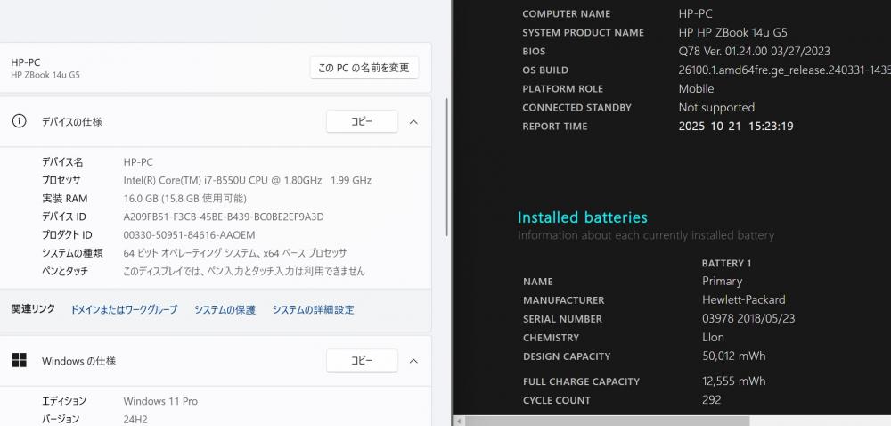This screenshot has height=426, width=891.
Task: Click full charge capacity 12,555 mWh
Action: point(733,381)
